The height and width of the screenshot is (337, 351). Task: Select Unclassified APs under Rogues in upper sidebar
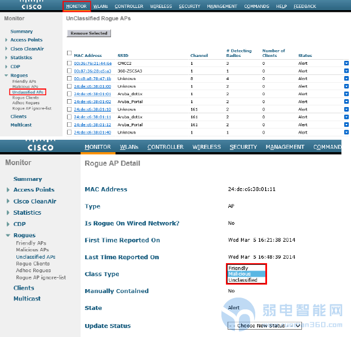(x=28, y=92)
